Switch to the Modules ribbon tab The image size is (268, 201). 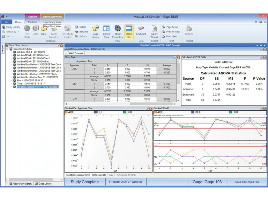pyautogui.click(x=32, y=22)
